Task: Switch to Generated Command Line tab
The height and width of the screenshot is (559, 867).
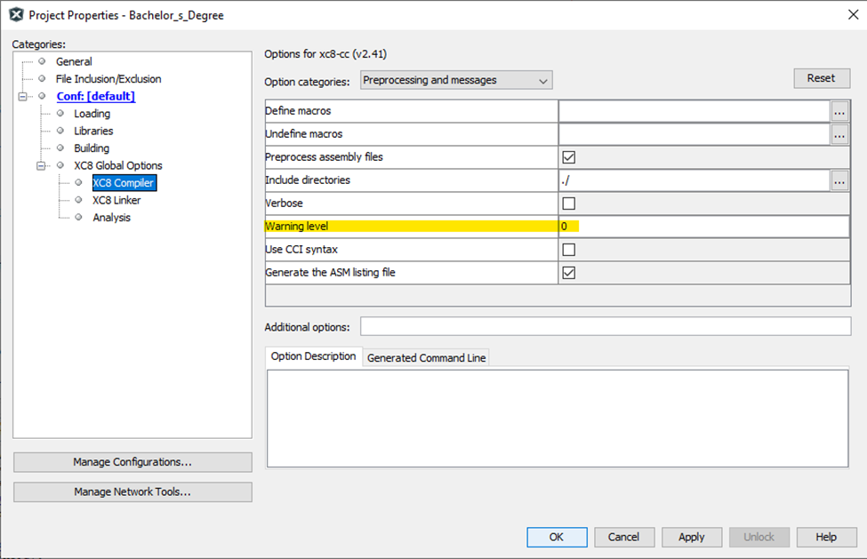Action: point(426,357)
